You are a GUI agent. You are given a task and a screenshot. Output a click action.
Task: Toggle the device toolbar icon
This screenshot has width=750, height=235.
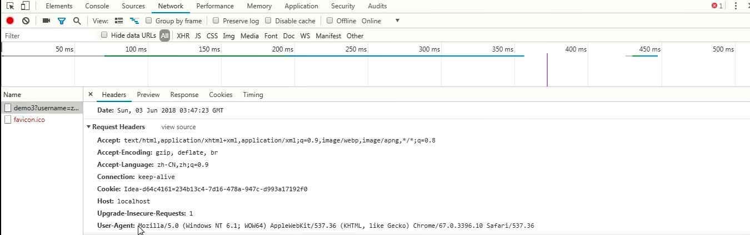tap(24, 6)
